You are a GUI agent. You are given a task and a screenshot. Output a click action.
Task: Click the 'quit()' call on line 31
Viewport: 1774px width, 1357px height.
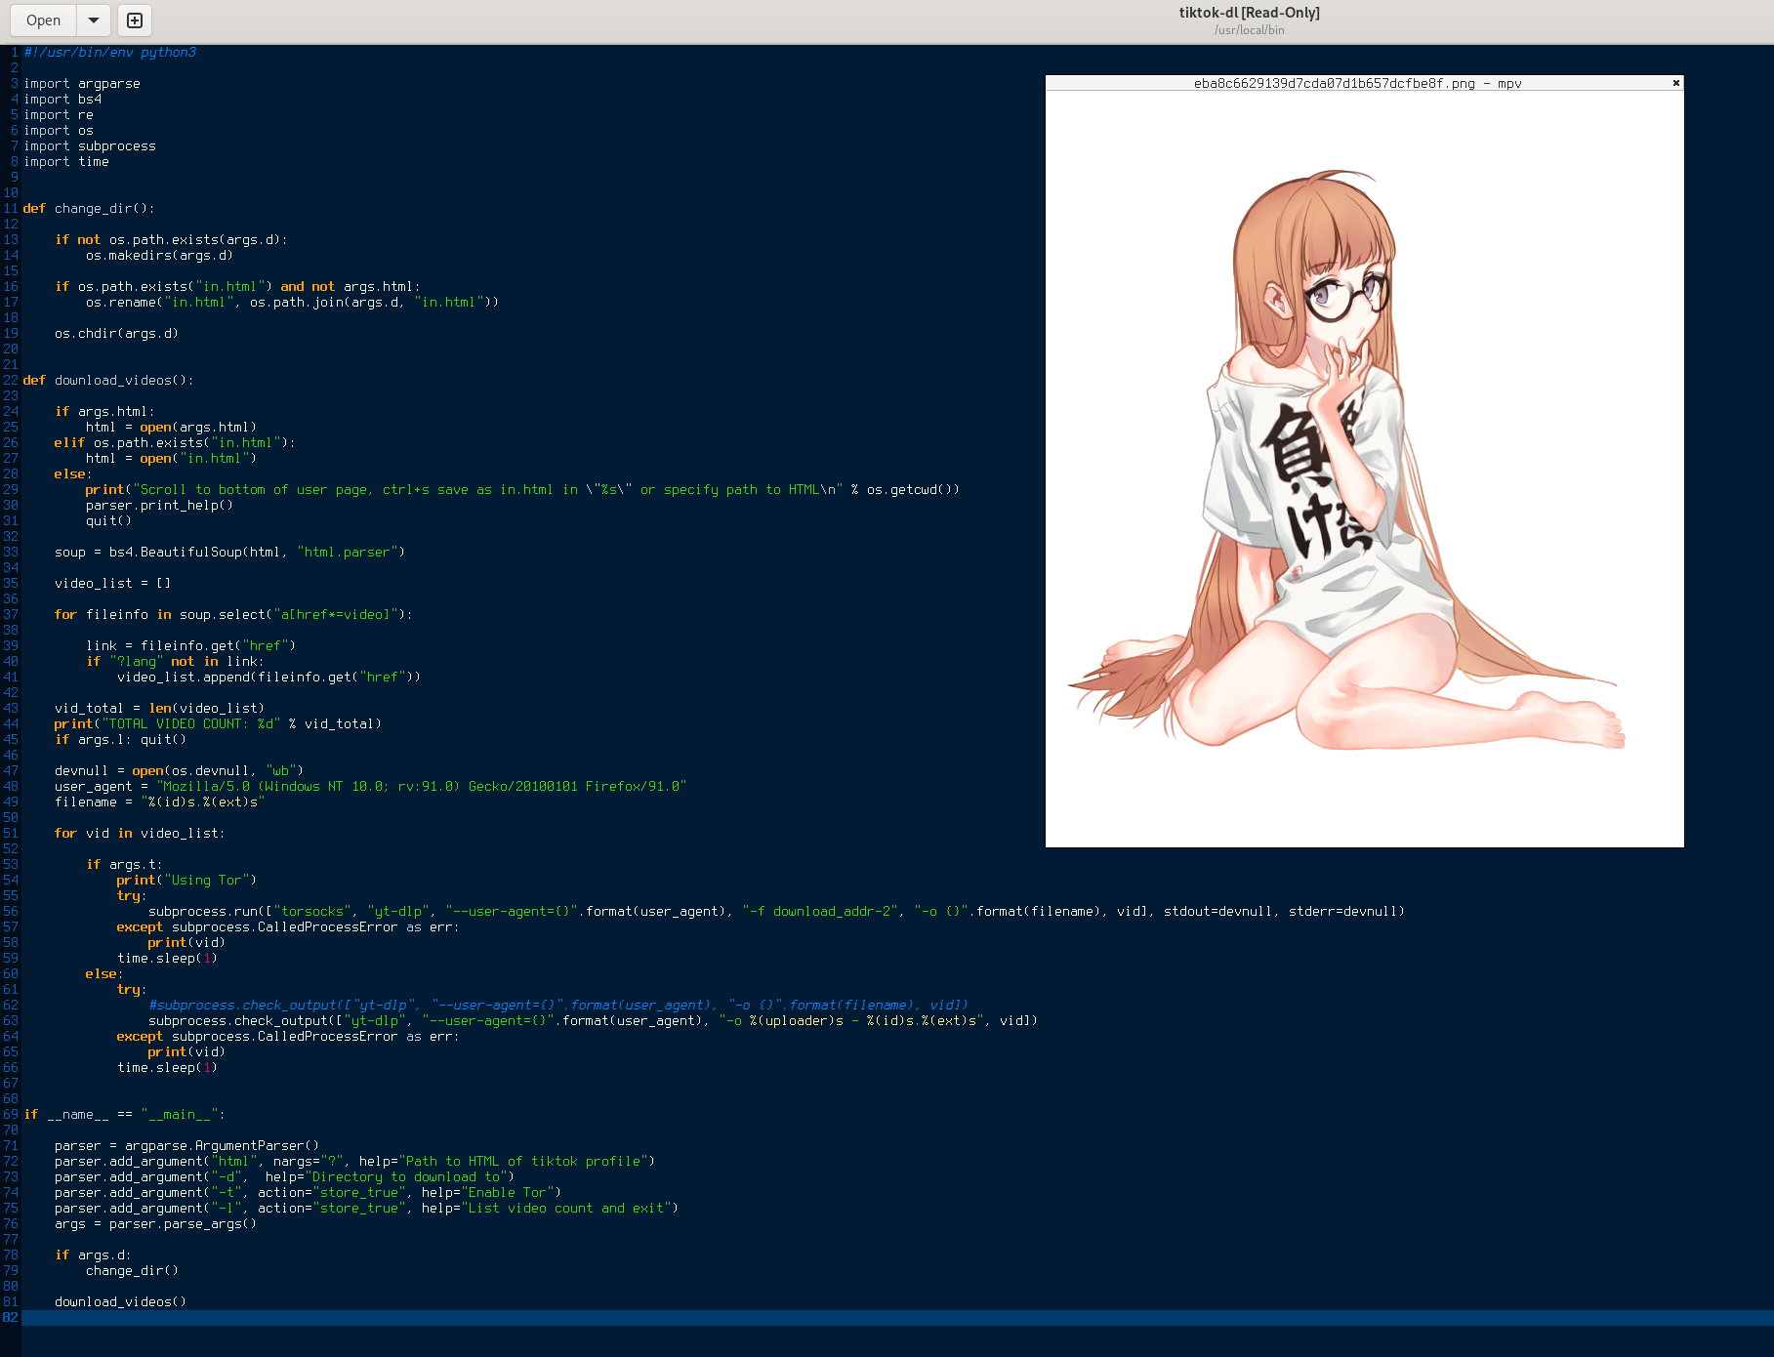[108, 521]
